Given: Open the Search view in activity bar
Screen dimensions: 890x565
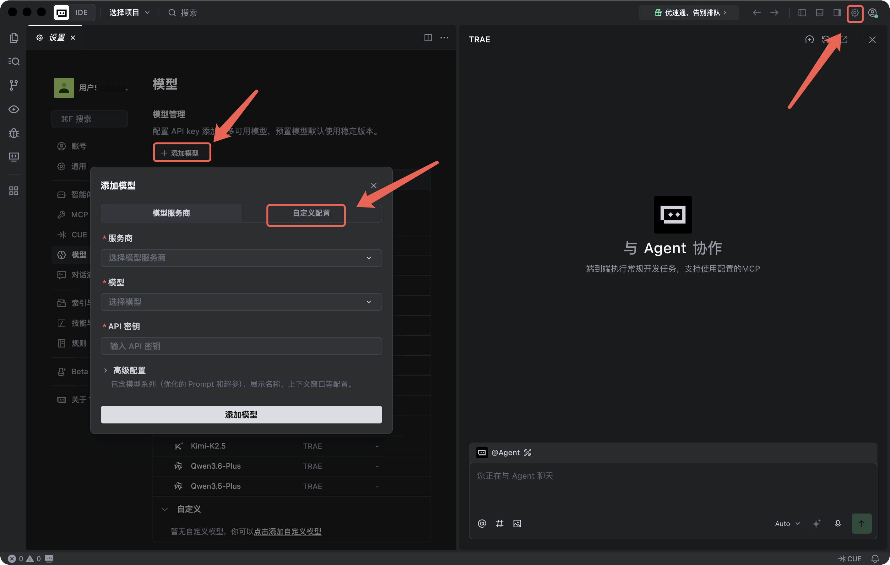Looking at the screenshot, I should click(x=14, y=61).
